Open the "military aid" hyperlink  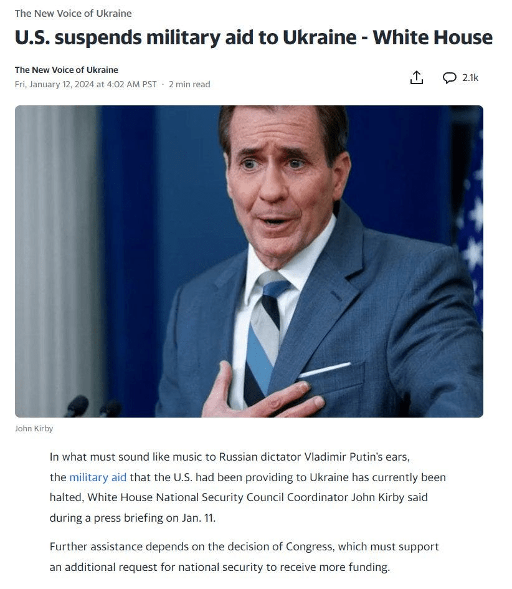coord(98,477)
